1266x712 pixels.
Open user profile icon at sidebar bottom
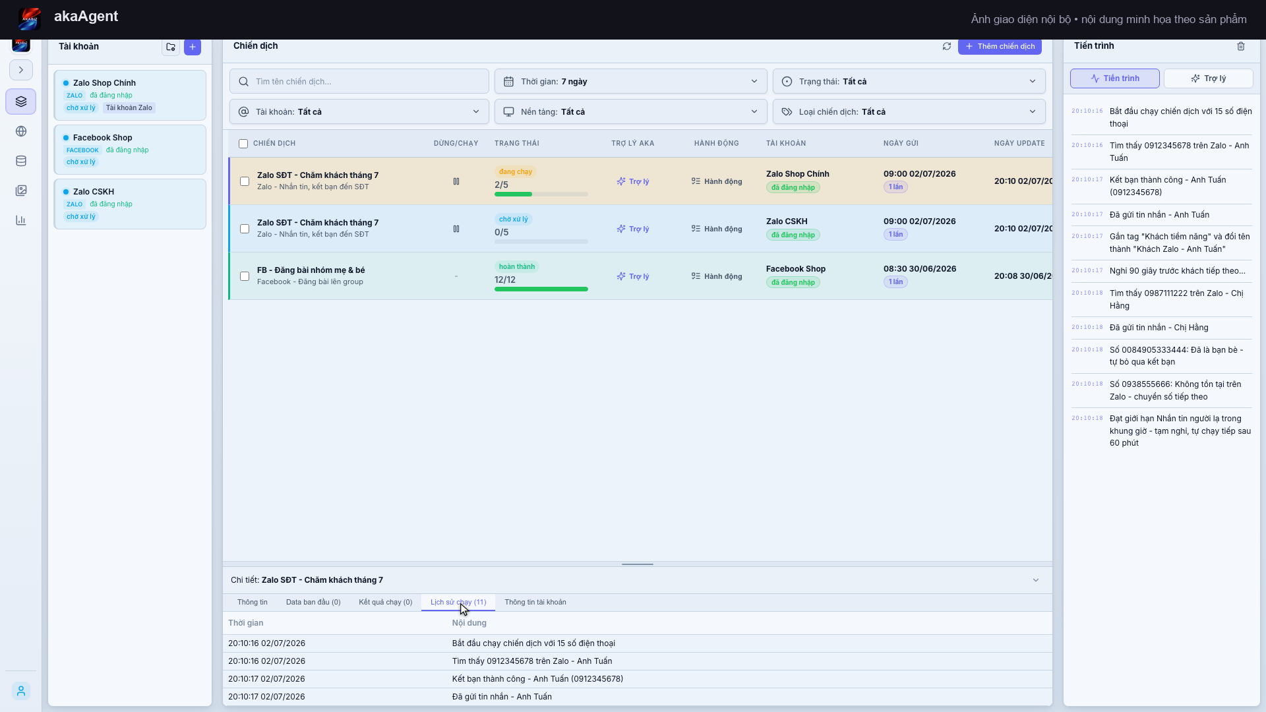(x=21, y=691)
